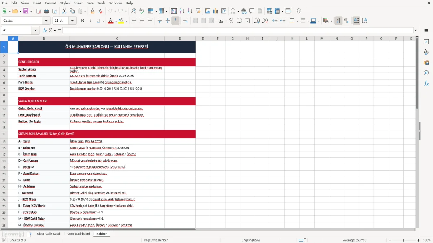This screenshot has width=433, height=243.
Task: Insert a chart
Action: (x=216, y=11)
